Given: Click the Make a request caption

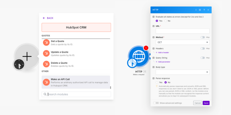Looking at the screenshot, I should [139, 74].
